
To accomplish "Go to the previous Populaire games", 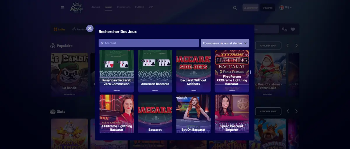I will (288, 46).
